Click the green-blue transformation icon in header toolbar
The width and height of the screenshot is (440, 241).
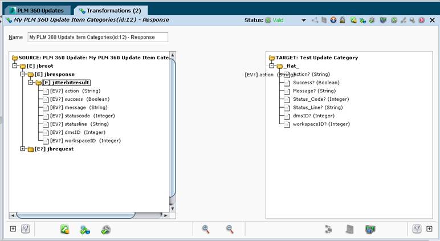tap(362, 20)
